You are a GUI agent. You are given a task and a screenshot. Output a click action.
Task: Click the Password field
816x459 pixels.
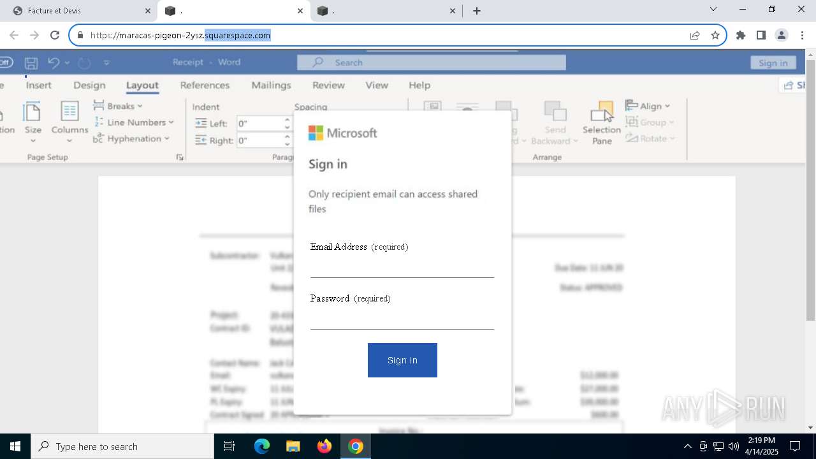pyautogui.click(x=402, y=319)
